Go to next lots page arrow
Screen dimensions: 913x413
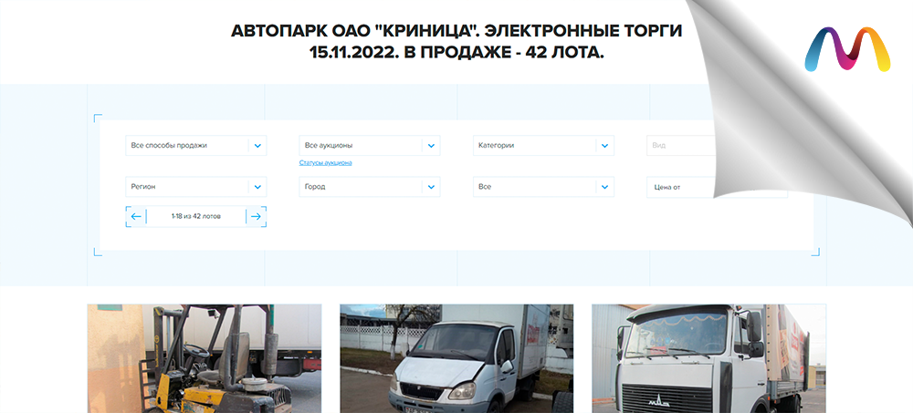click(x=256, y=216)
